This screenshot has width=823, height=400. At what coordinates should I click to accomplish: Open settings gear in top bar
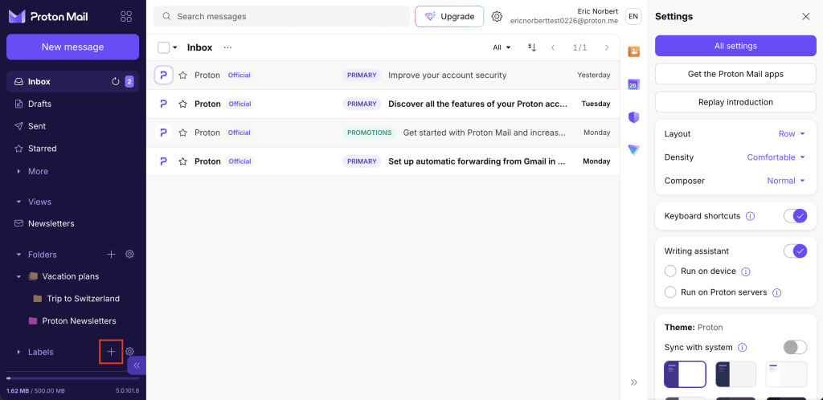point(497,16)
